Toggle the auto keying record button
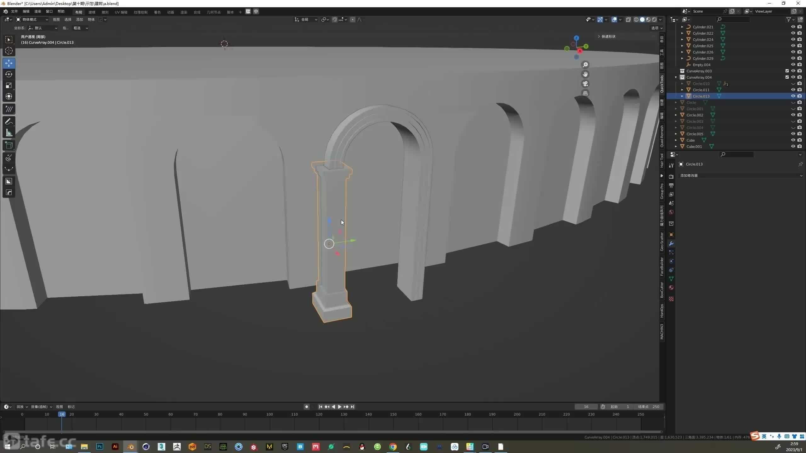This screenshot has height=453, width=806. pos(306,407)
